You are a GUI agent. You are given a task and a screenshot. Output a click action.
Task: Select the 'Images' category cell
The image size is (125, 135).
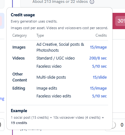pyautogui.click(x=19, y=47)
